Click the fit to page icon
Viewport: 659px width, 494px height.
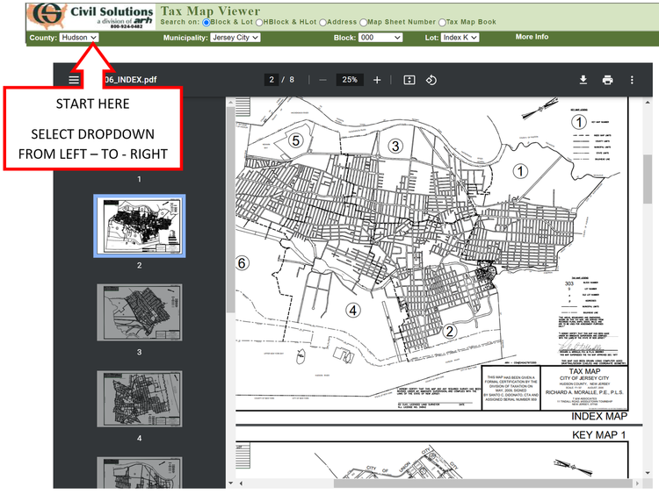tap(409, 80)
